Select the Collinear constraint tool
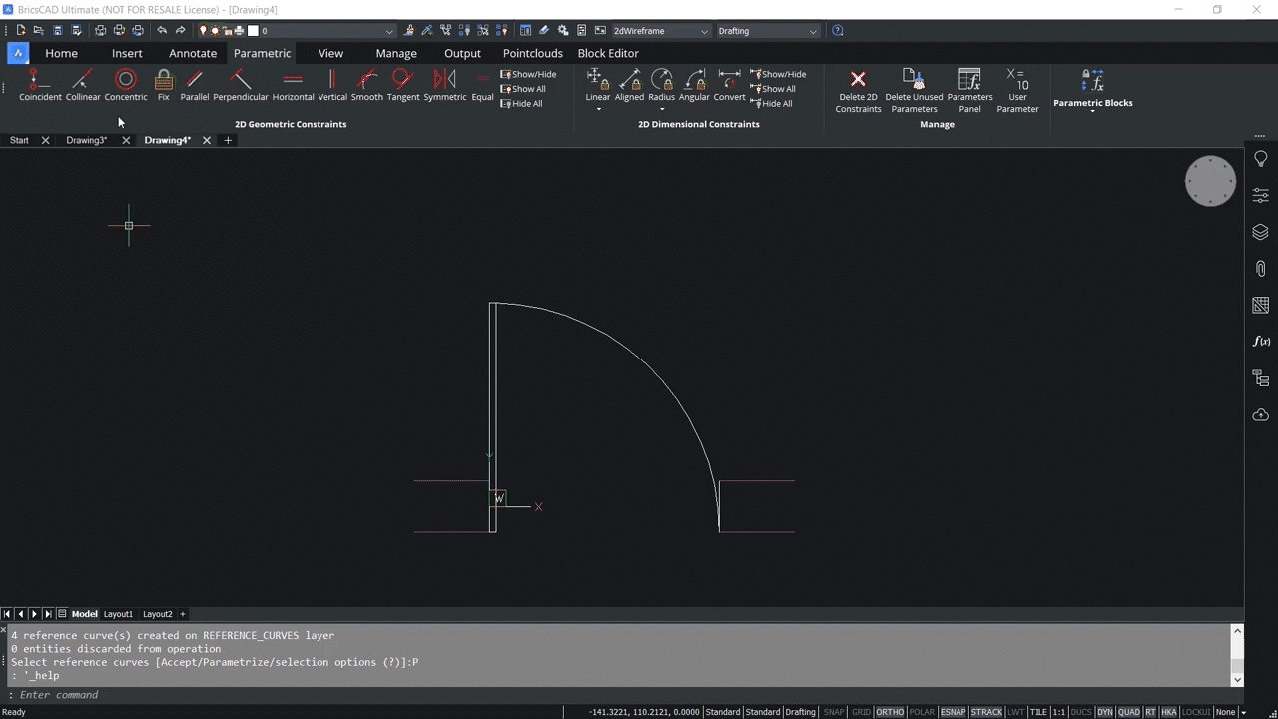 pos(83,85)
